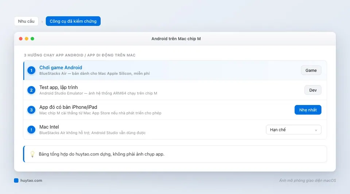350x194 pixels.
Task: Click the Mac chip M cài thẳng description
Action: 100,113
